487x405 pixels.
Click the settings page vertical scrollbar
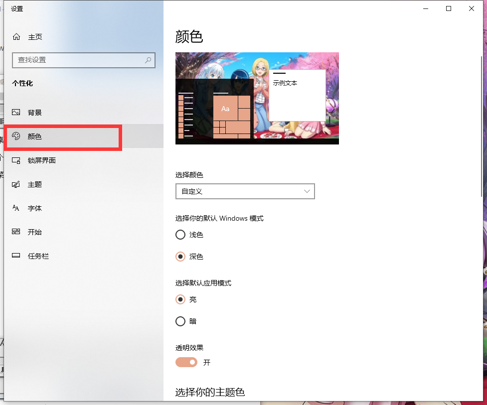482,126
